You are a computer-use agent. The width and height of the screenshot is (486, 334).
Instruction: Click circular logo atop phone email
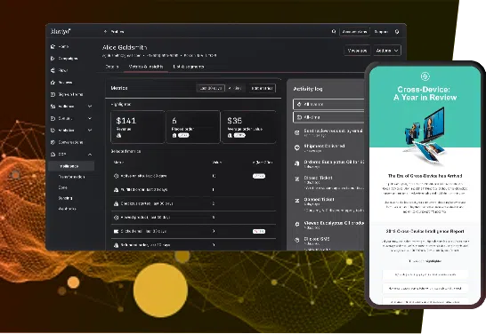point(425,76)
